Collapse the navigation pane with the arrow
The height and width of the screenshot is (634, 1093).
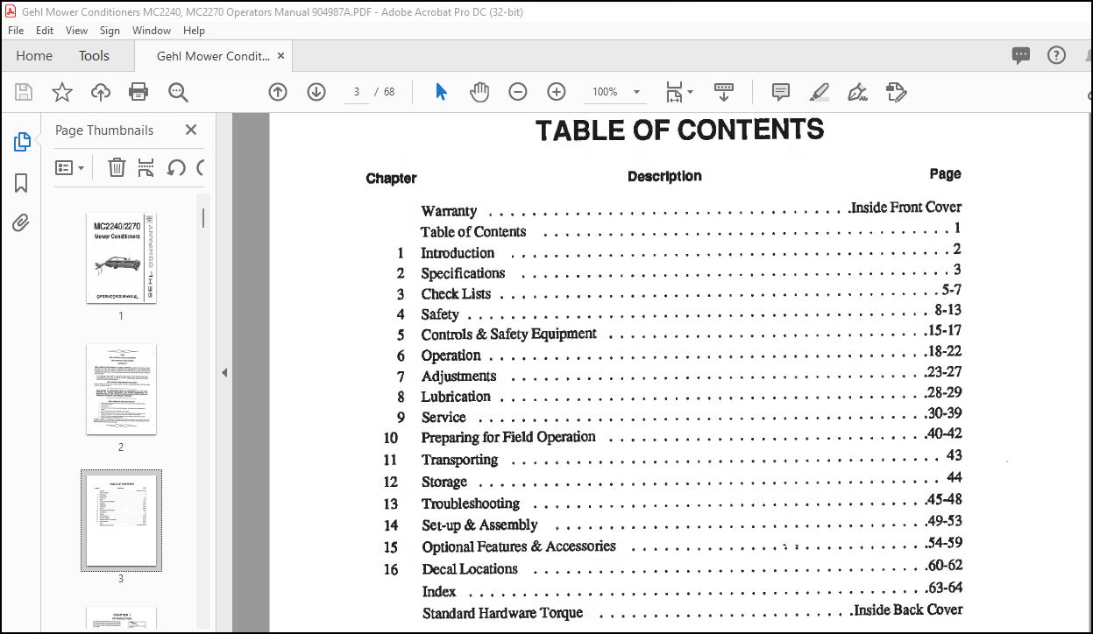224,372
